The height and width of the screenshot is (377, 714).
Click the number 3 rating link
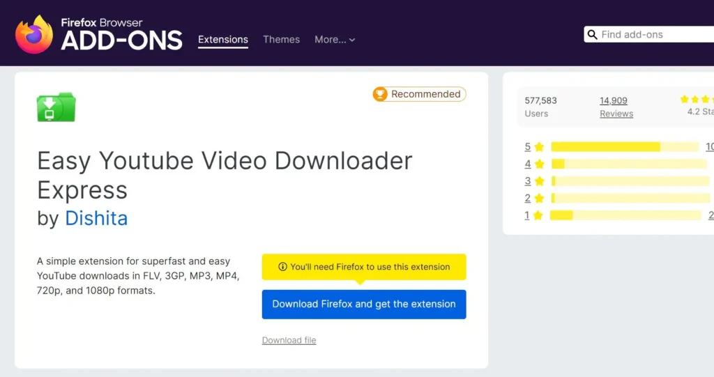coord(527,181)
